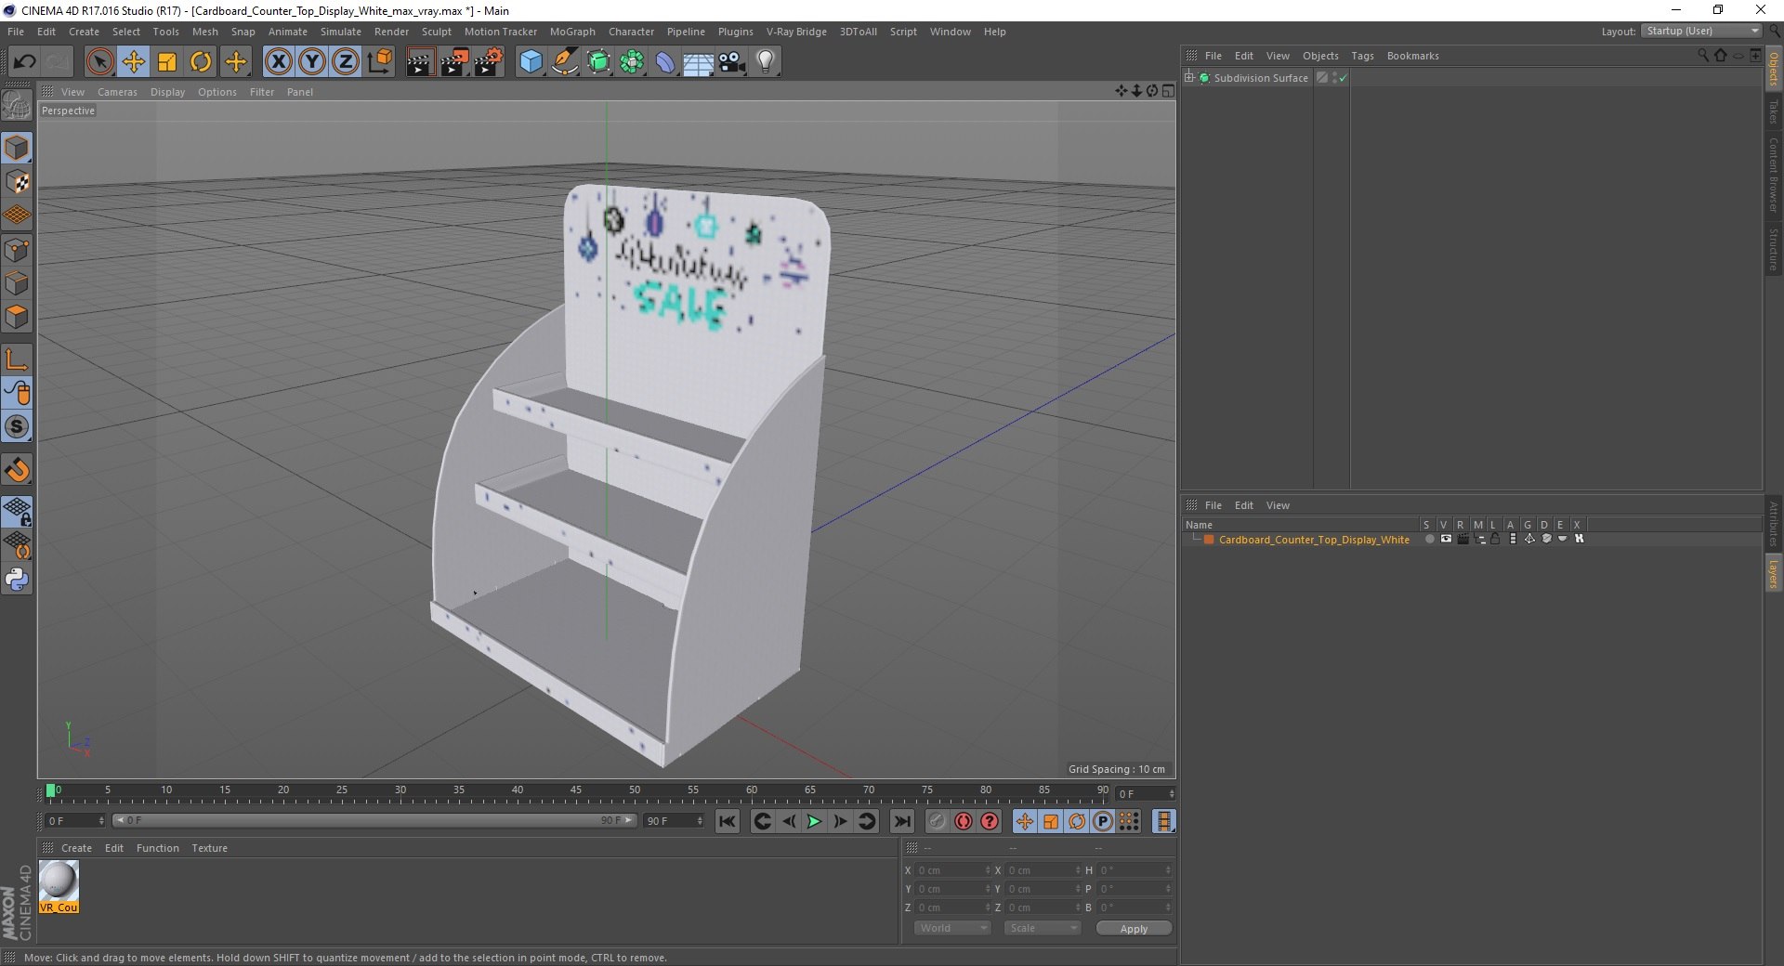Play the animation forward
This screenshot has height=966, width=1784.
pyautogui.click(x=814, y=821)
